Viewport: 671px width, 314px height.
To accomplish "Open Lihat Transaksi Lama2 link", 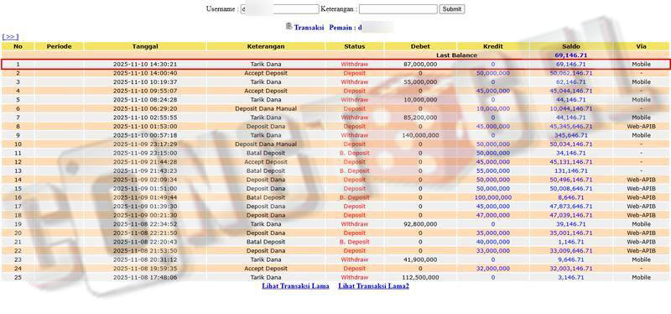I will 373,286.
